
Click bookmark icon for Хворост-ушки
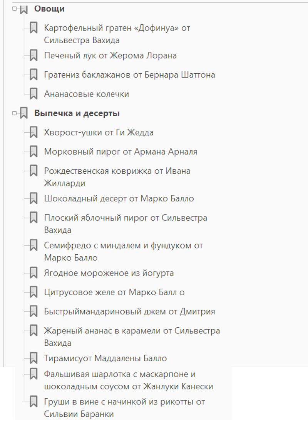tap(33, 133)
